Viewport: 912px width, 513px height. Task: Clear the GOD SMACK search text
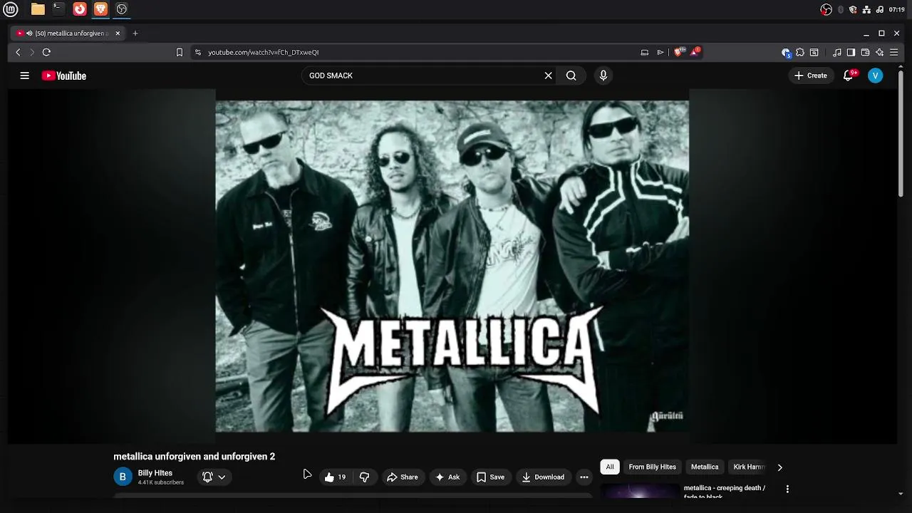pos(549,76)
